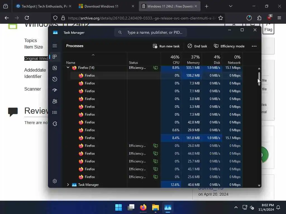Show site tracking protection shield info
The image size is (286, 214).
click(x=55, y=18)
